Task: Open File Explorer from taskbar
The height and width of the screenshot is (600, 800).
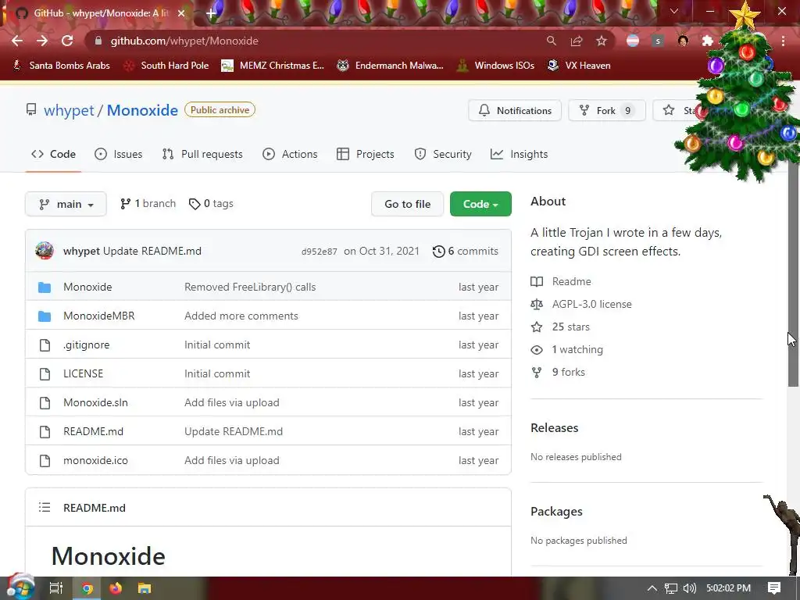Action: click(145, 588)
